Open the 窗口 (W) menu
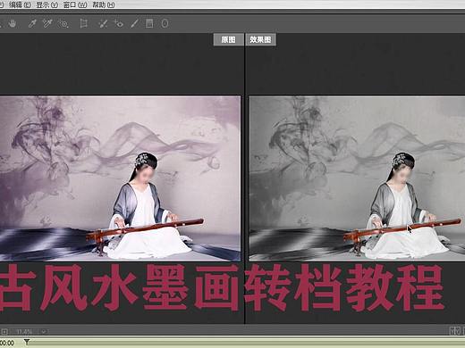Screen dimensions: 465x348 pos(75,4)
